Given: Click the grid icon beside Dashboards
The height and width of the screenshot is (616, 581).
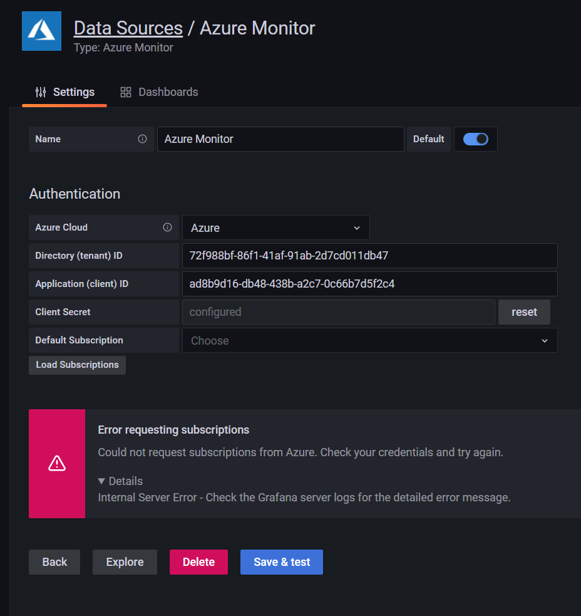Looking at the screenshot, I should (x=126, y=91).
